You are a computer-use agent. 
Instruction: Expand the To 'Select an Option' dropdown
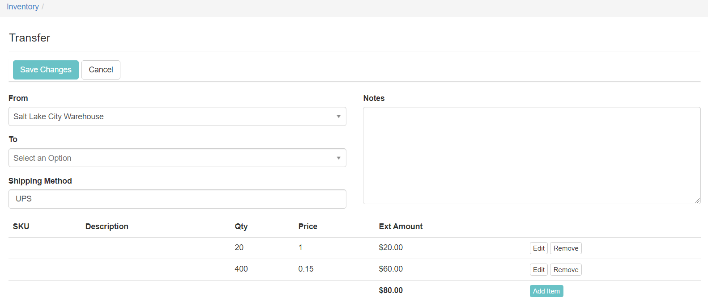[177, 158]
